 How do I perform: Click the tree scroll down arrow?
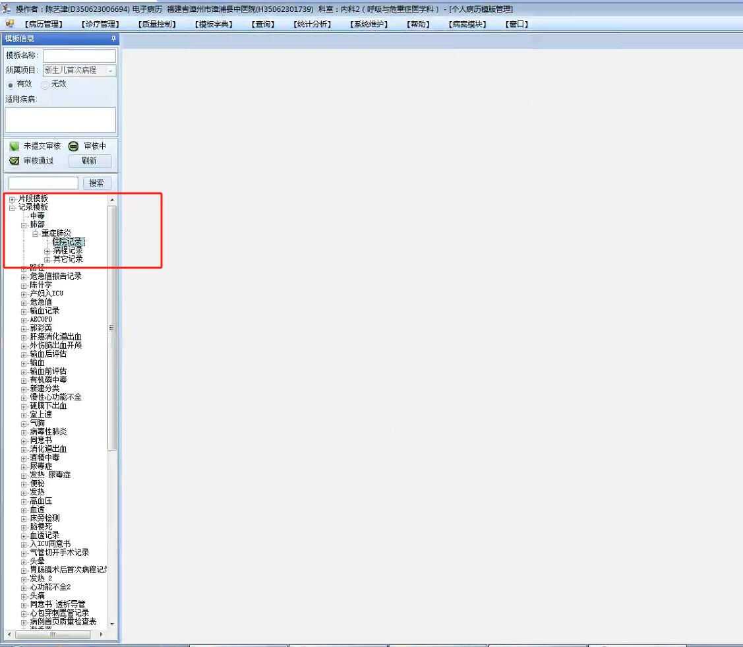click(112, 624)
